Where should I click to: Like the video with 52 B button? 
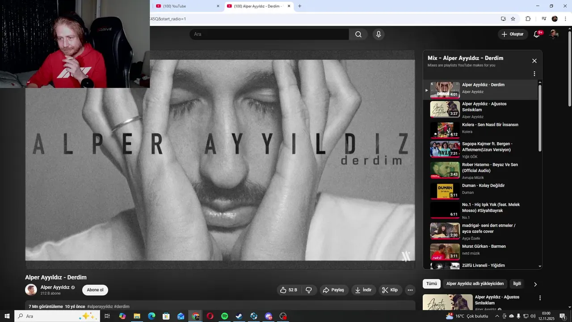pos(288,290)
